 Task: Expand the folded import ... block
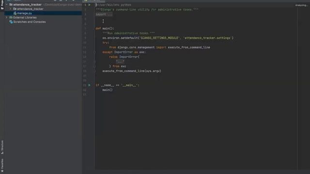coord(104,14)
